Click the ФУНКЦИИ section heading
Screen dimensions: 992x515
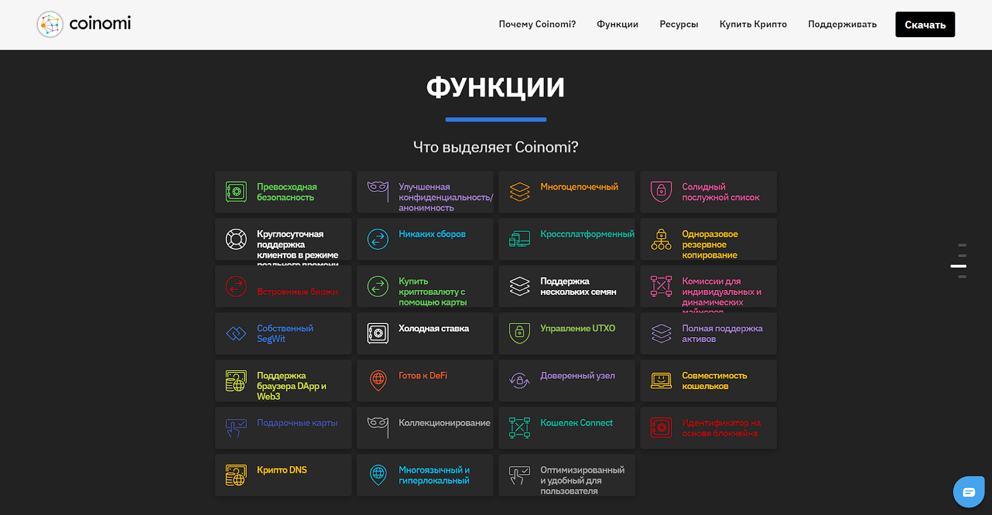coord(495,87)
